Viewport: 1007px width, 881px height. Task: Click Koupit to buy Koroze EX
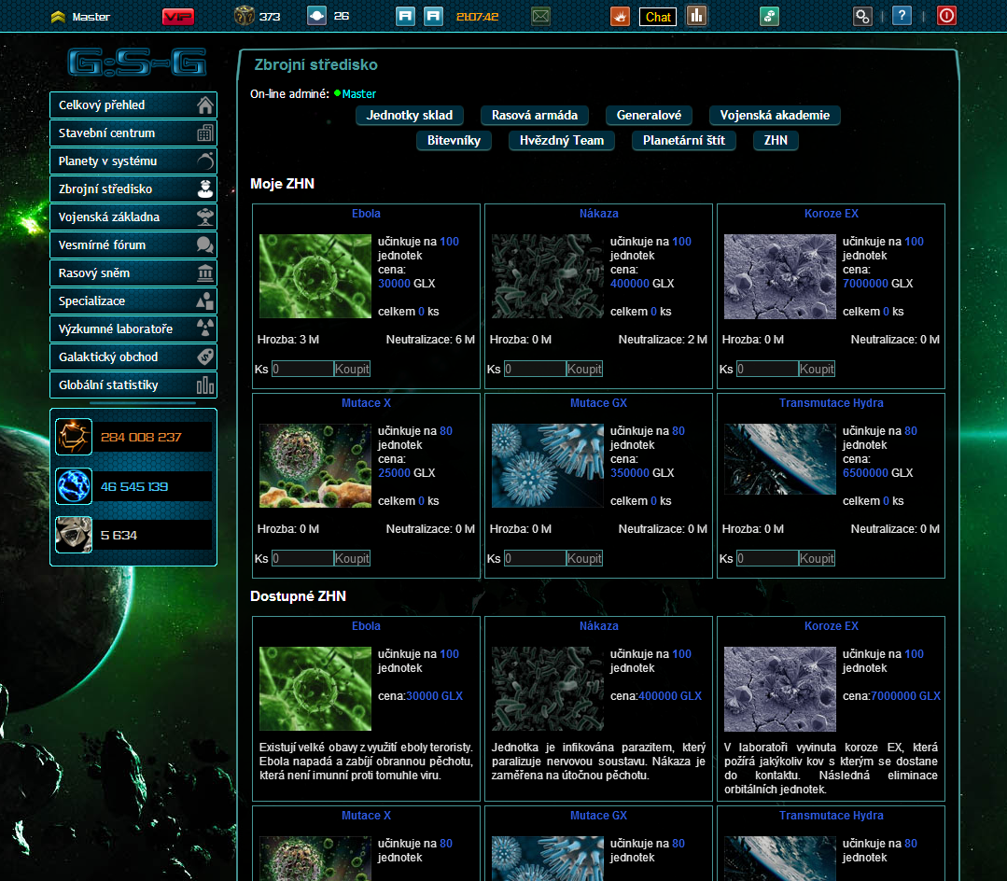pyautogui.click(x=817, y=369)
